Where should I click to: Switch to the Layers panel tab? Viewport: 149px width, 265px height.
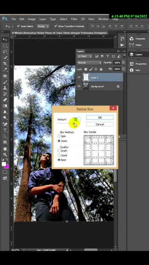[80, 51]
